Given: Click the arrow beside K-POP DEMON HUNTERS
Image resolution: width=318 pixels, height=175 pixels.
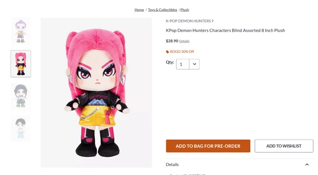Looking at the screenshot, I should pos(212,21).
